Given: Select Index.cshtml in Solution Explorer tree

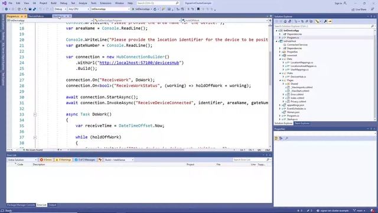Looking at the screenshot, I should pyautogui.click(x=297, y=98).
